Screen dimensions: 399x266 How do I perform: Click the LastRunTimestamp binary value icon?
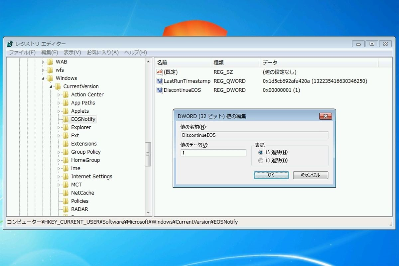tap(160, 81)
